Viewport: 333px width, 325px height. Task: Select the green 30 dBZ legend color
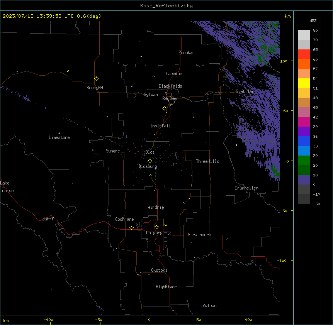point(304,161)
